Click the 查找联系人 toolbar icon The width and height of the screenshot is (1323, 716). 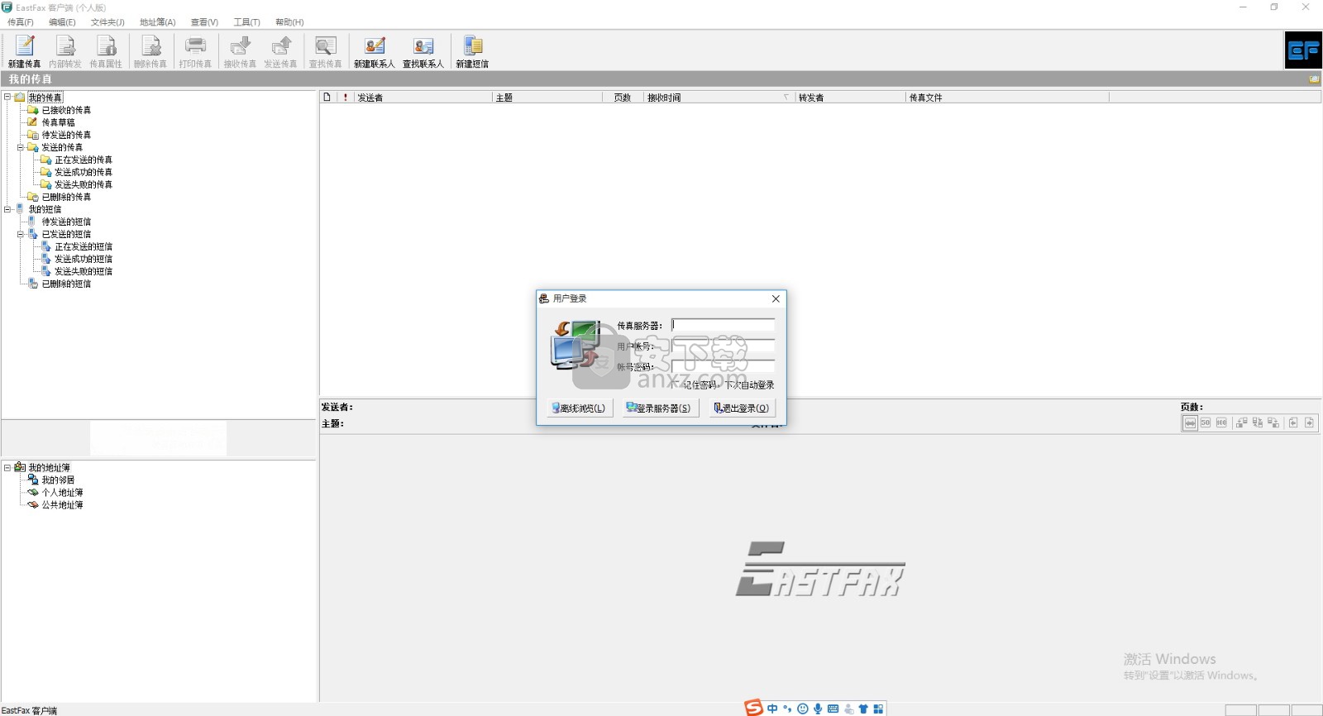423,51
